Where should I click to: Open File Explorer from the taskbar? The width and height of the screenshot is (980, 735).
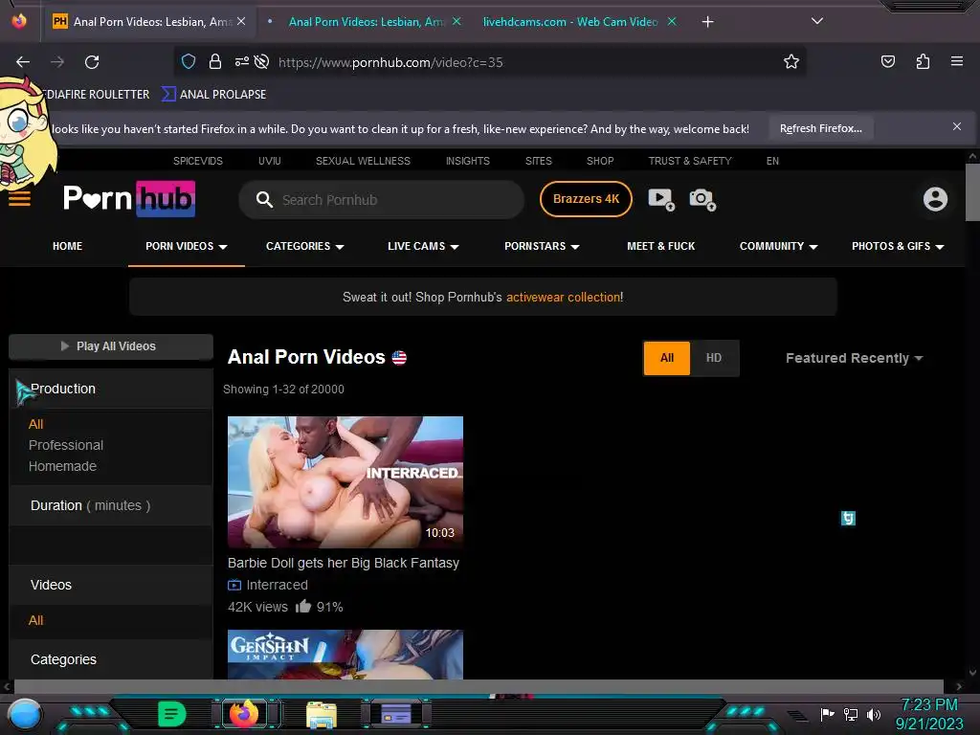click(x=322, y=714)
